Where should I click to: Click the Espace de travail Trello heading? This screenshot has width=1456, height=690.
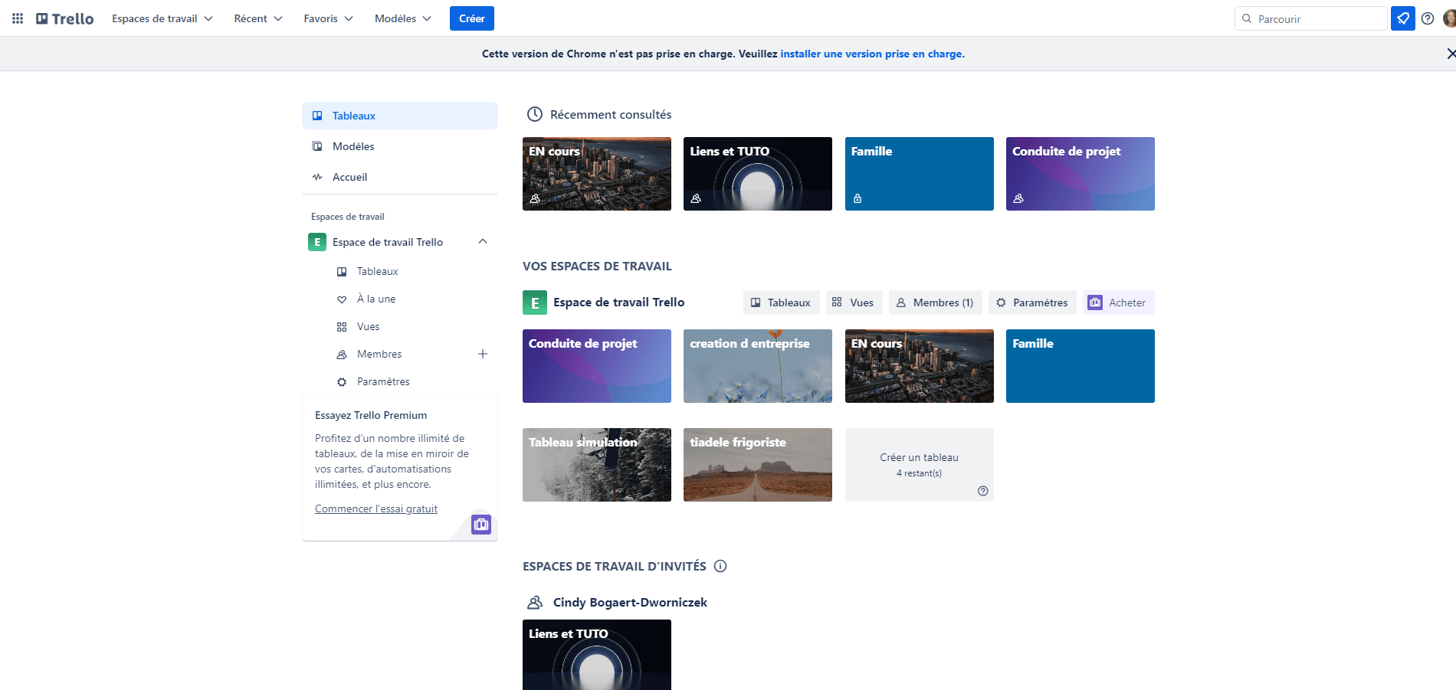[619, 302]
